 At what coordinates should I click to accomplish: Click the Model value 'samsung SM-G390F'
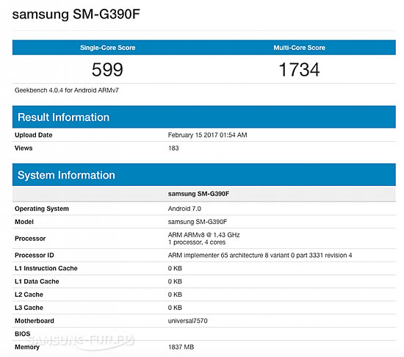[x=198, y=222]
